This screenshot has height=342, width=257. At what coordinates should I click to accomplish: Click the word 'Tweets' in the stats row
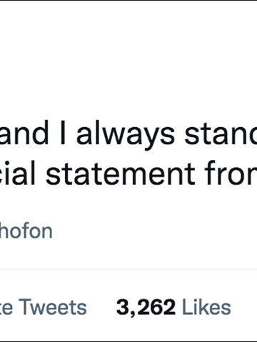[53, 307]
